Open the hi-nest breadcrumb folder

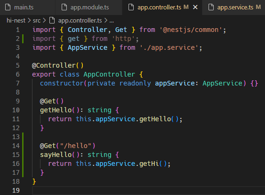coord(16,20)
